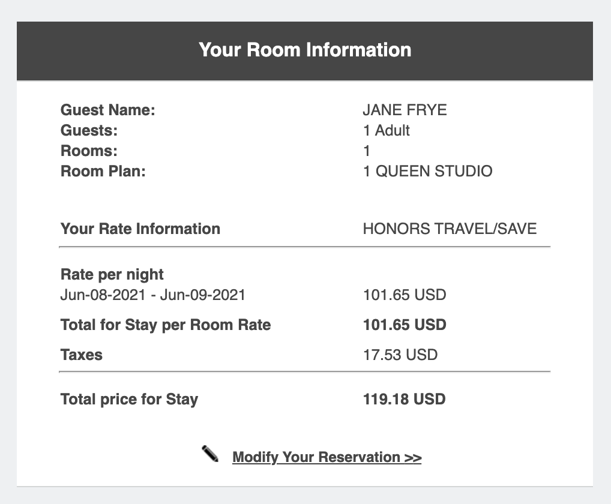The image size is (611, 504).
Task: Select the Jun-08-2021 - Jun-09-2021 date range
Action: (152, 295)
